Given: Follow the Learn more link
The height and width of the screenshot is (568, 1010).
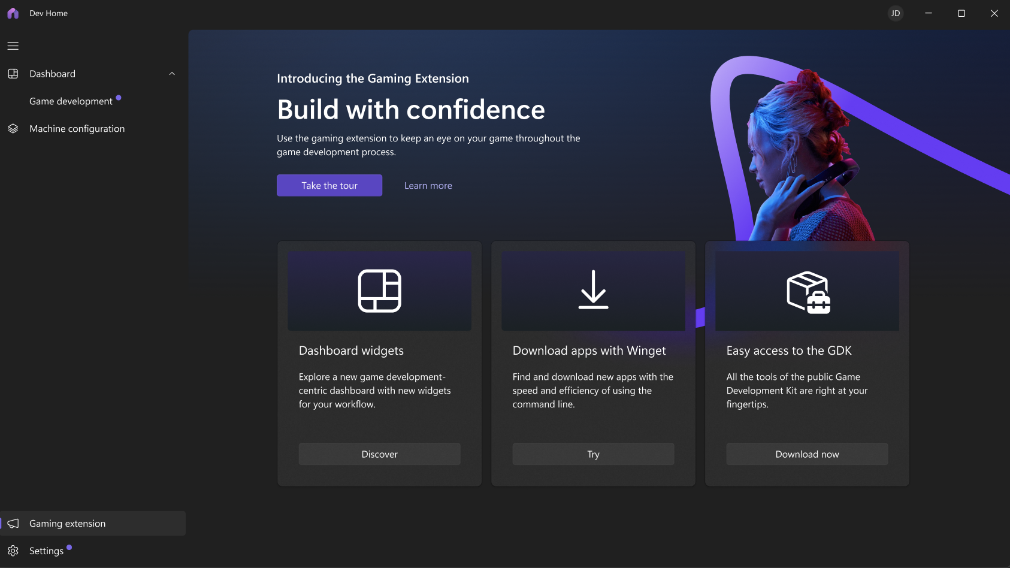Looking at the screenshot, I should pyautogui.click(x=428, y=186).
